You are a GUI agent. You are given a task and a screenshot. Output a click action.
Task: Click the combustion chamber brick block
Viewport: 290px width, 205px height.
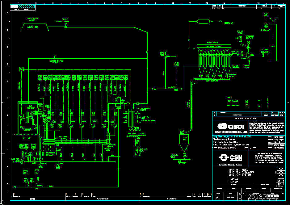(x=49, y=148)
